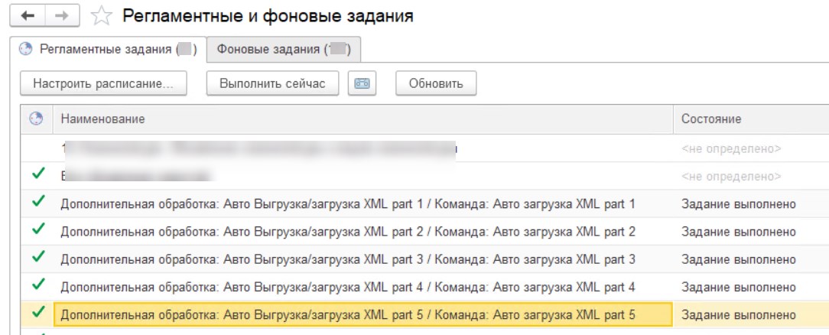Click the Обновить button
Image resolution: width=829 pixels, height=335 pixels.
point(436,83)
